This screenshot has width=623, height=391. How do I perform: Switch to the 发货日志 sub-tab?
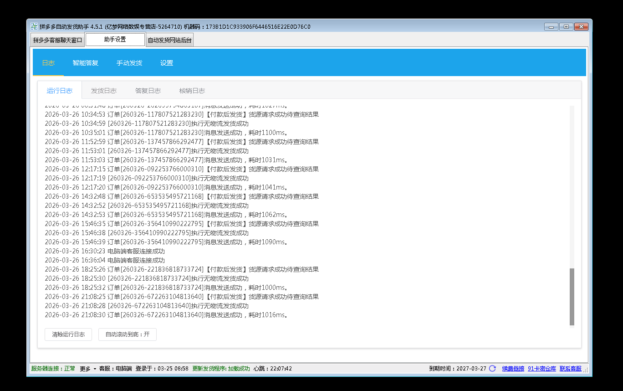(104, 91)
